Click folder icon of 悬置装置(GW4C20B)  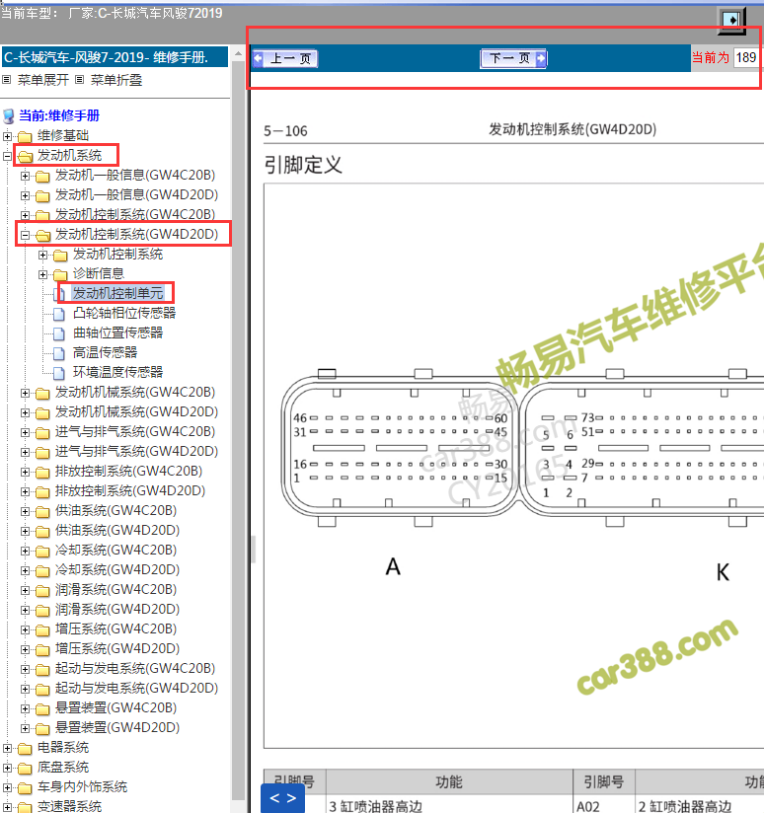pyautogui.click(x=42, y=708)
